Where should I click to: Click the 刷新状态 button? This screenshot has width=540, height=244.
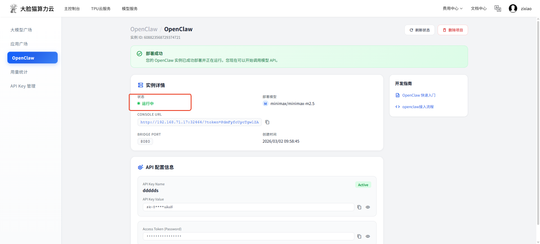click(x=419, y=30)
